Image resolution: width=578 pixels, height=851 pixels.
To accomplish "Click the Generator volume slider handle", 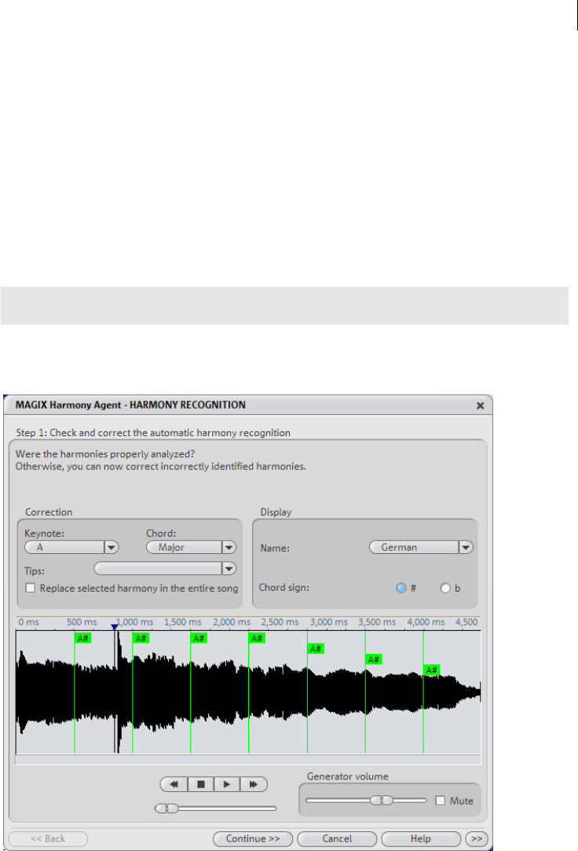I will pyautogui.click(x=382, y=801).
